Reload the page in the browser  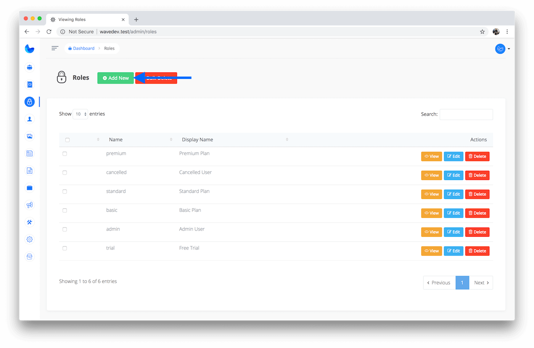pyautogui.click(x=49, y=32)
